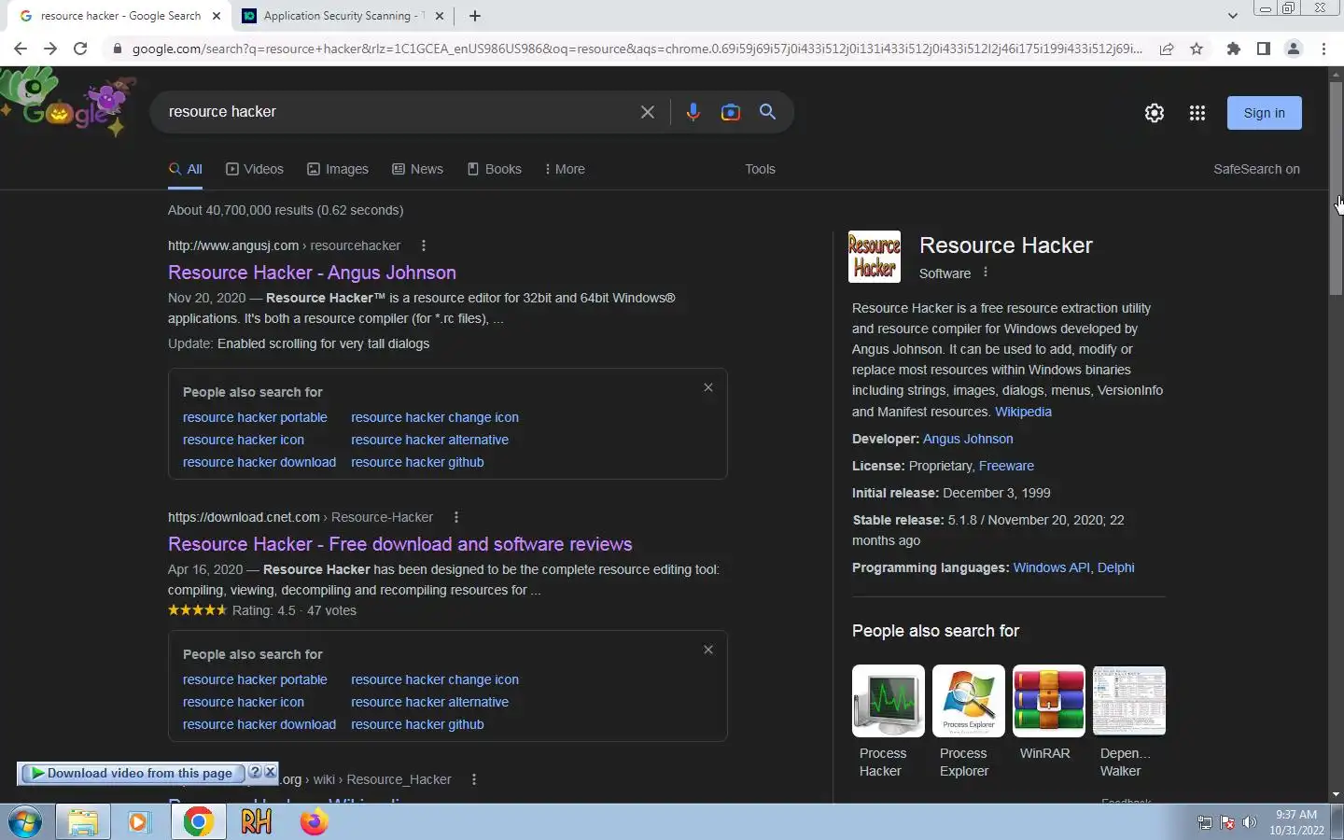Share this page via address bar icon
Viewport: 1344px width, 840px height.
(1167, 49)
